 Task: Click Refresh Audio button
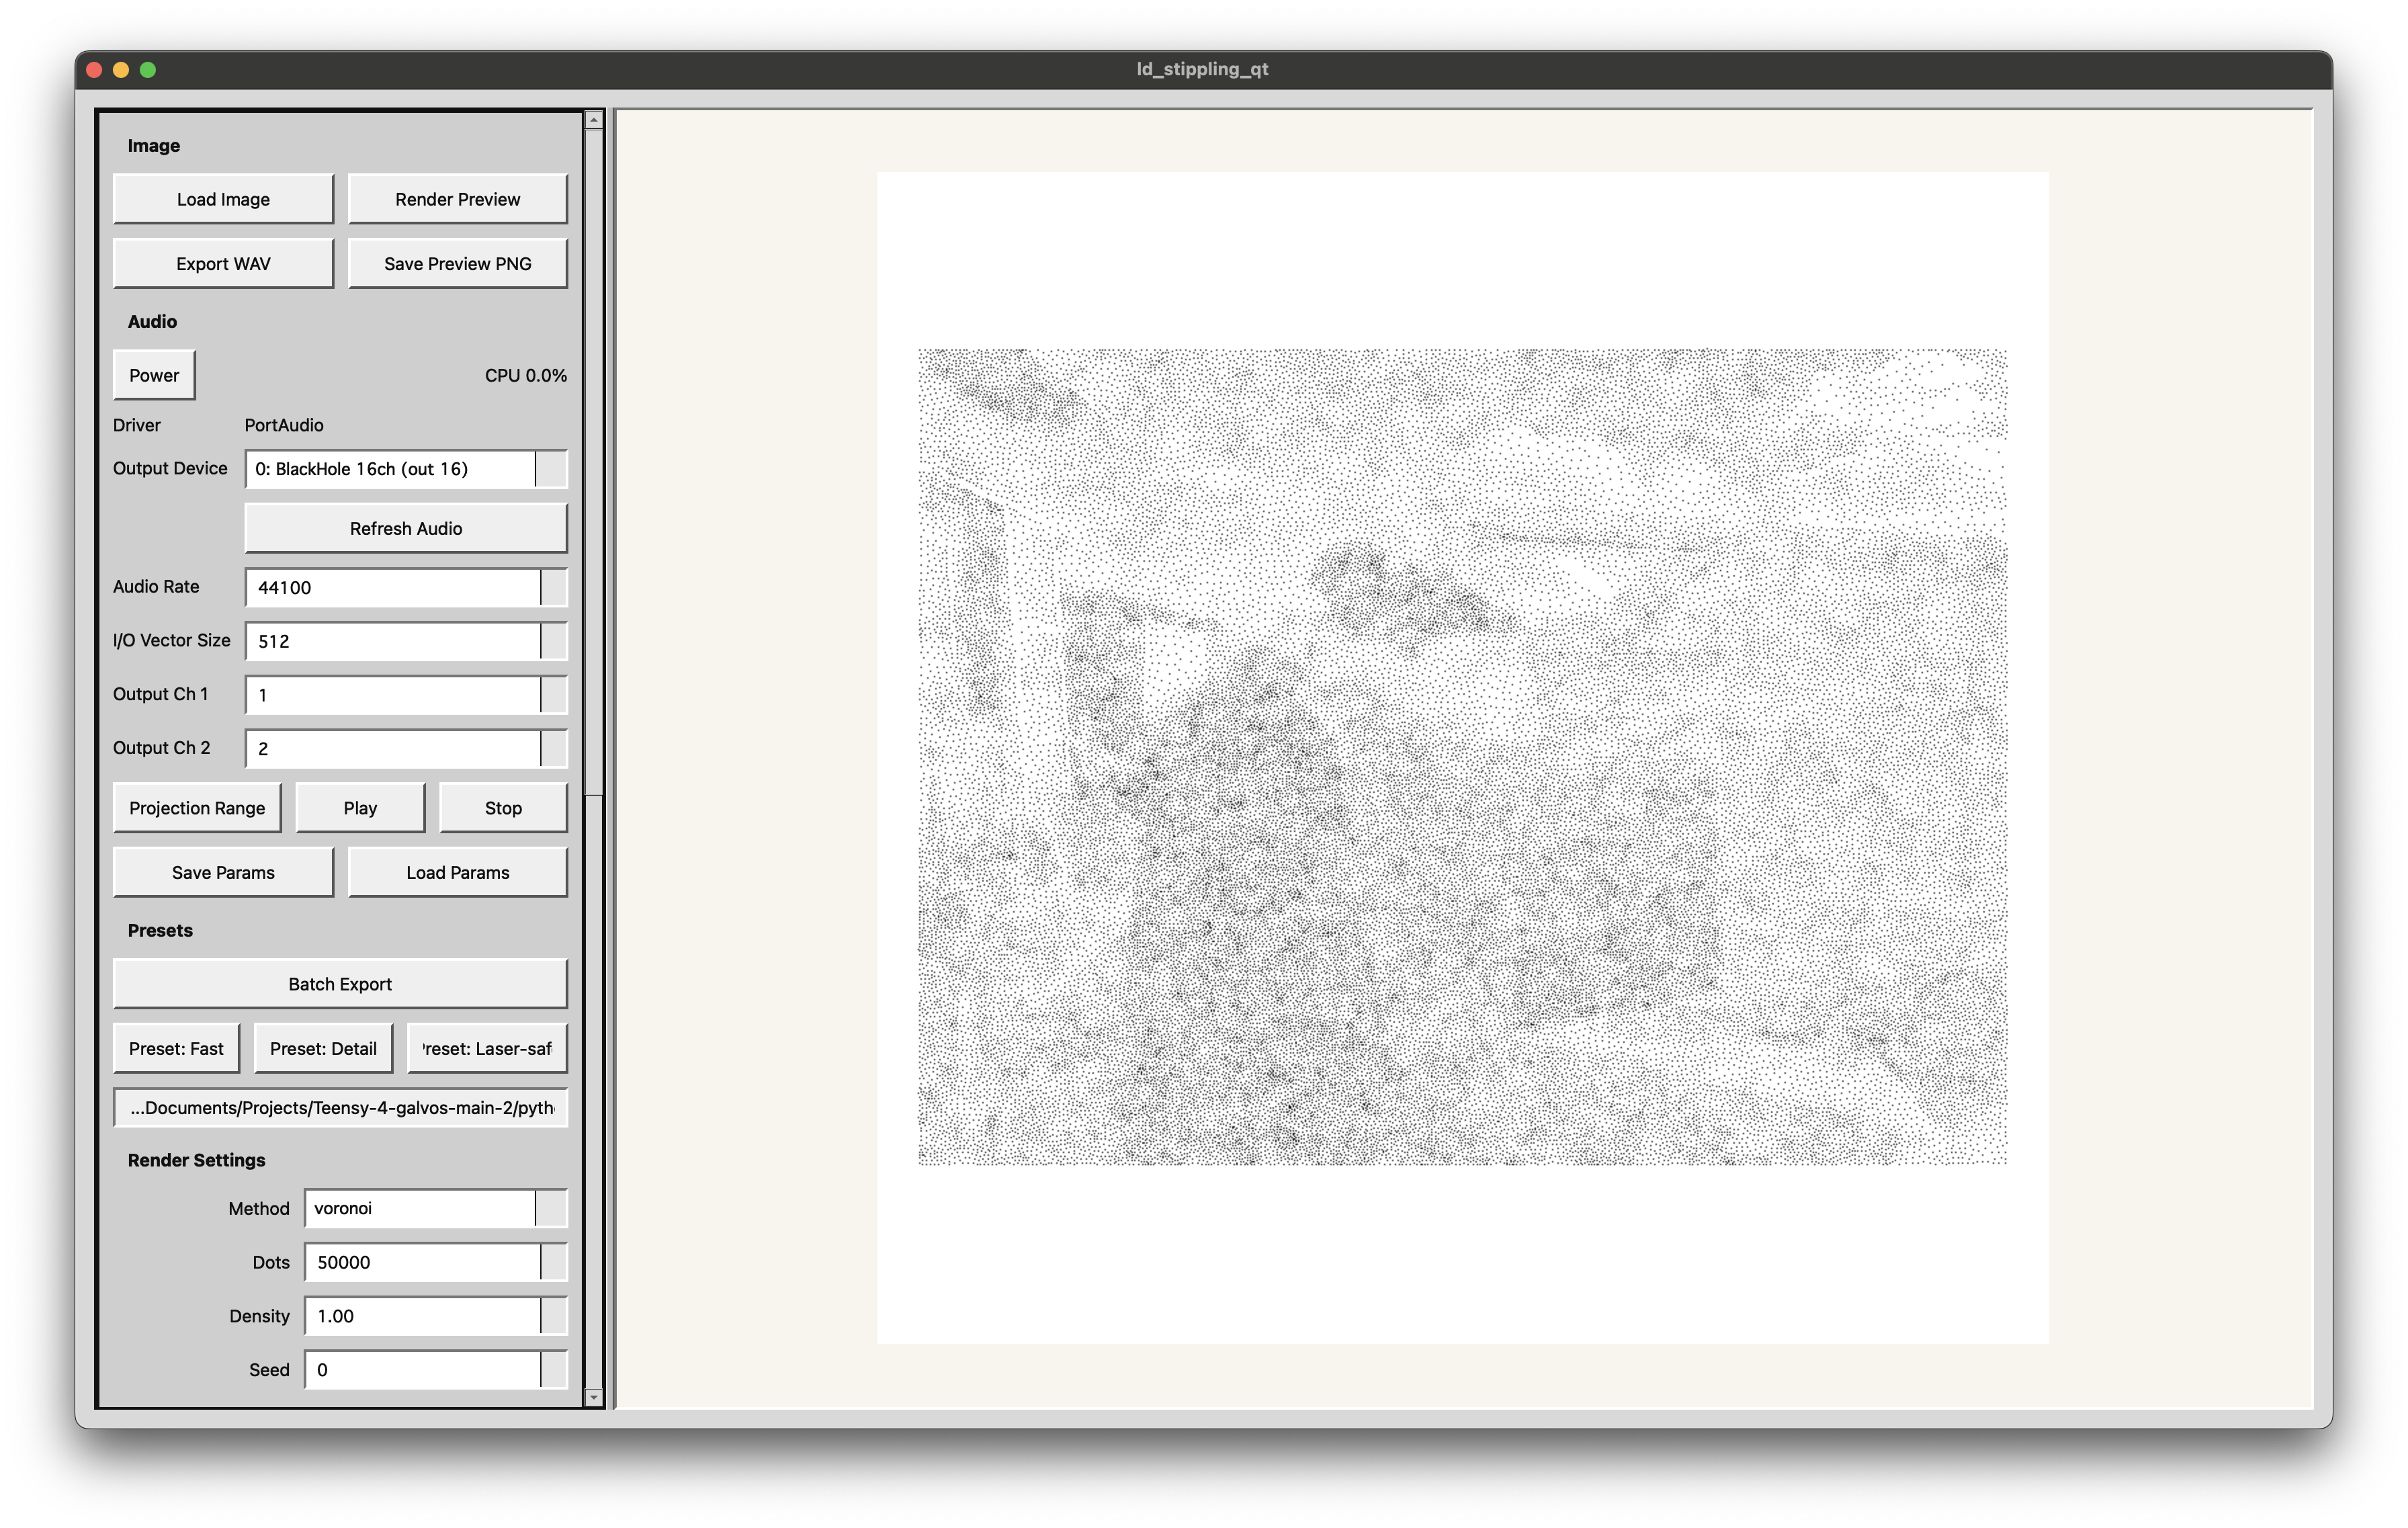[x=406, y=528]
